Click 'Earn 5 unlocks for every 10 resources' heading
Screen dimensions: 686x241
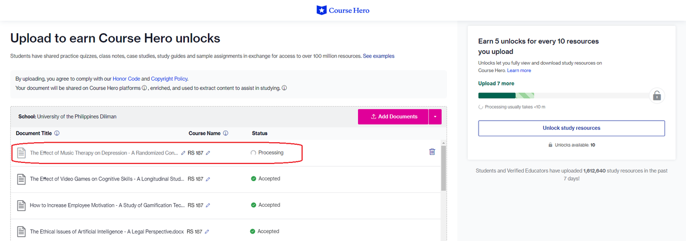539,46
